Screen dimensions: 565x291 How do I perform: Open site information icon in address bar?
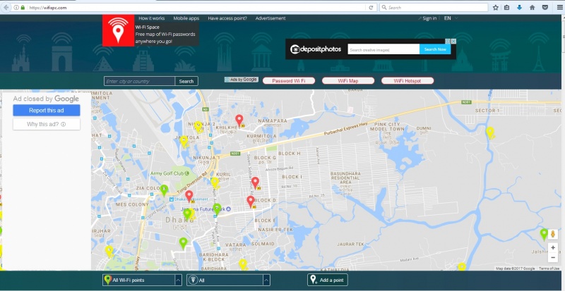point(16,8)
